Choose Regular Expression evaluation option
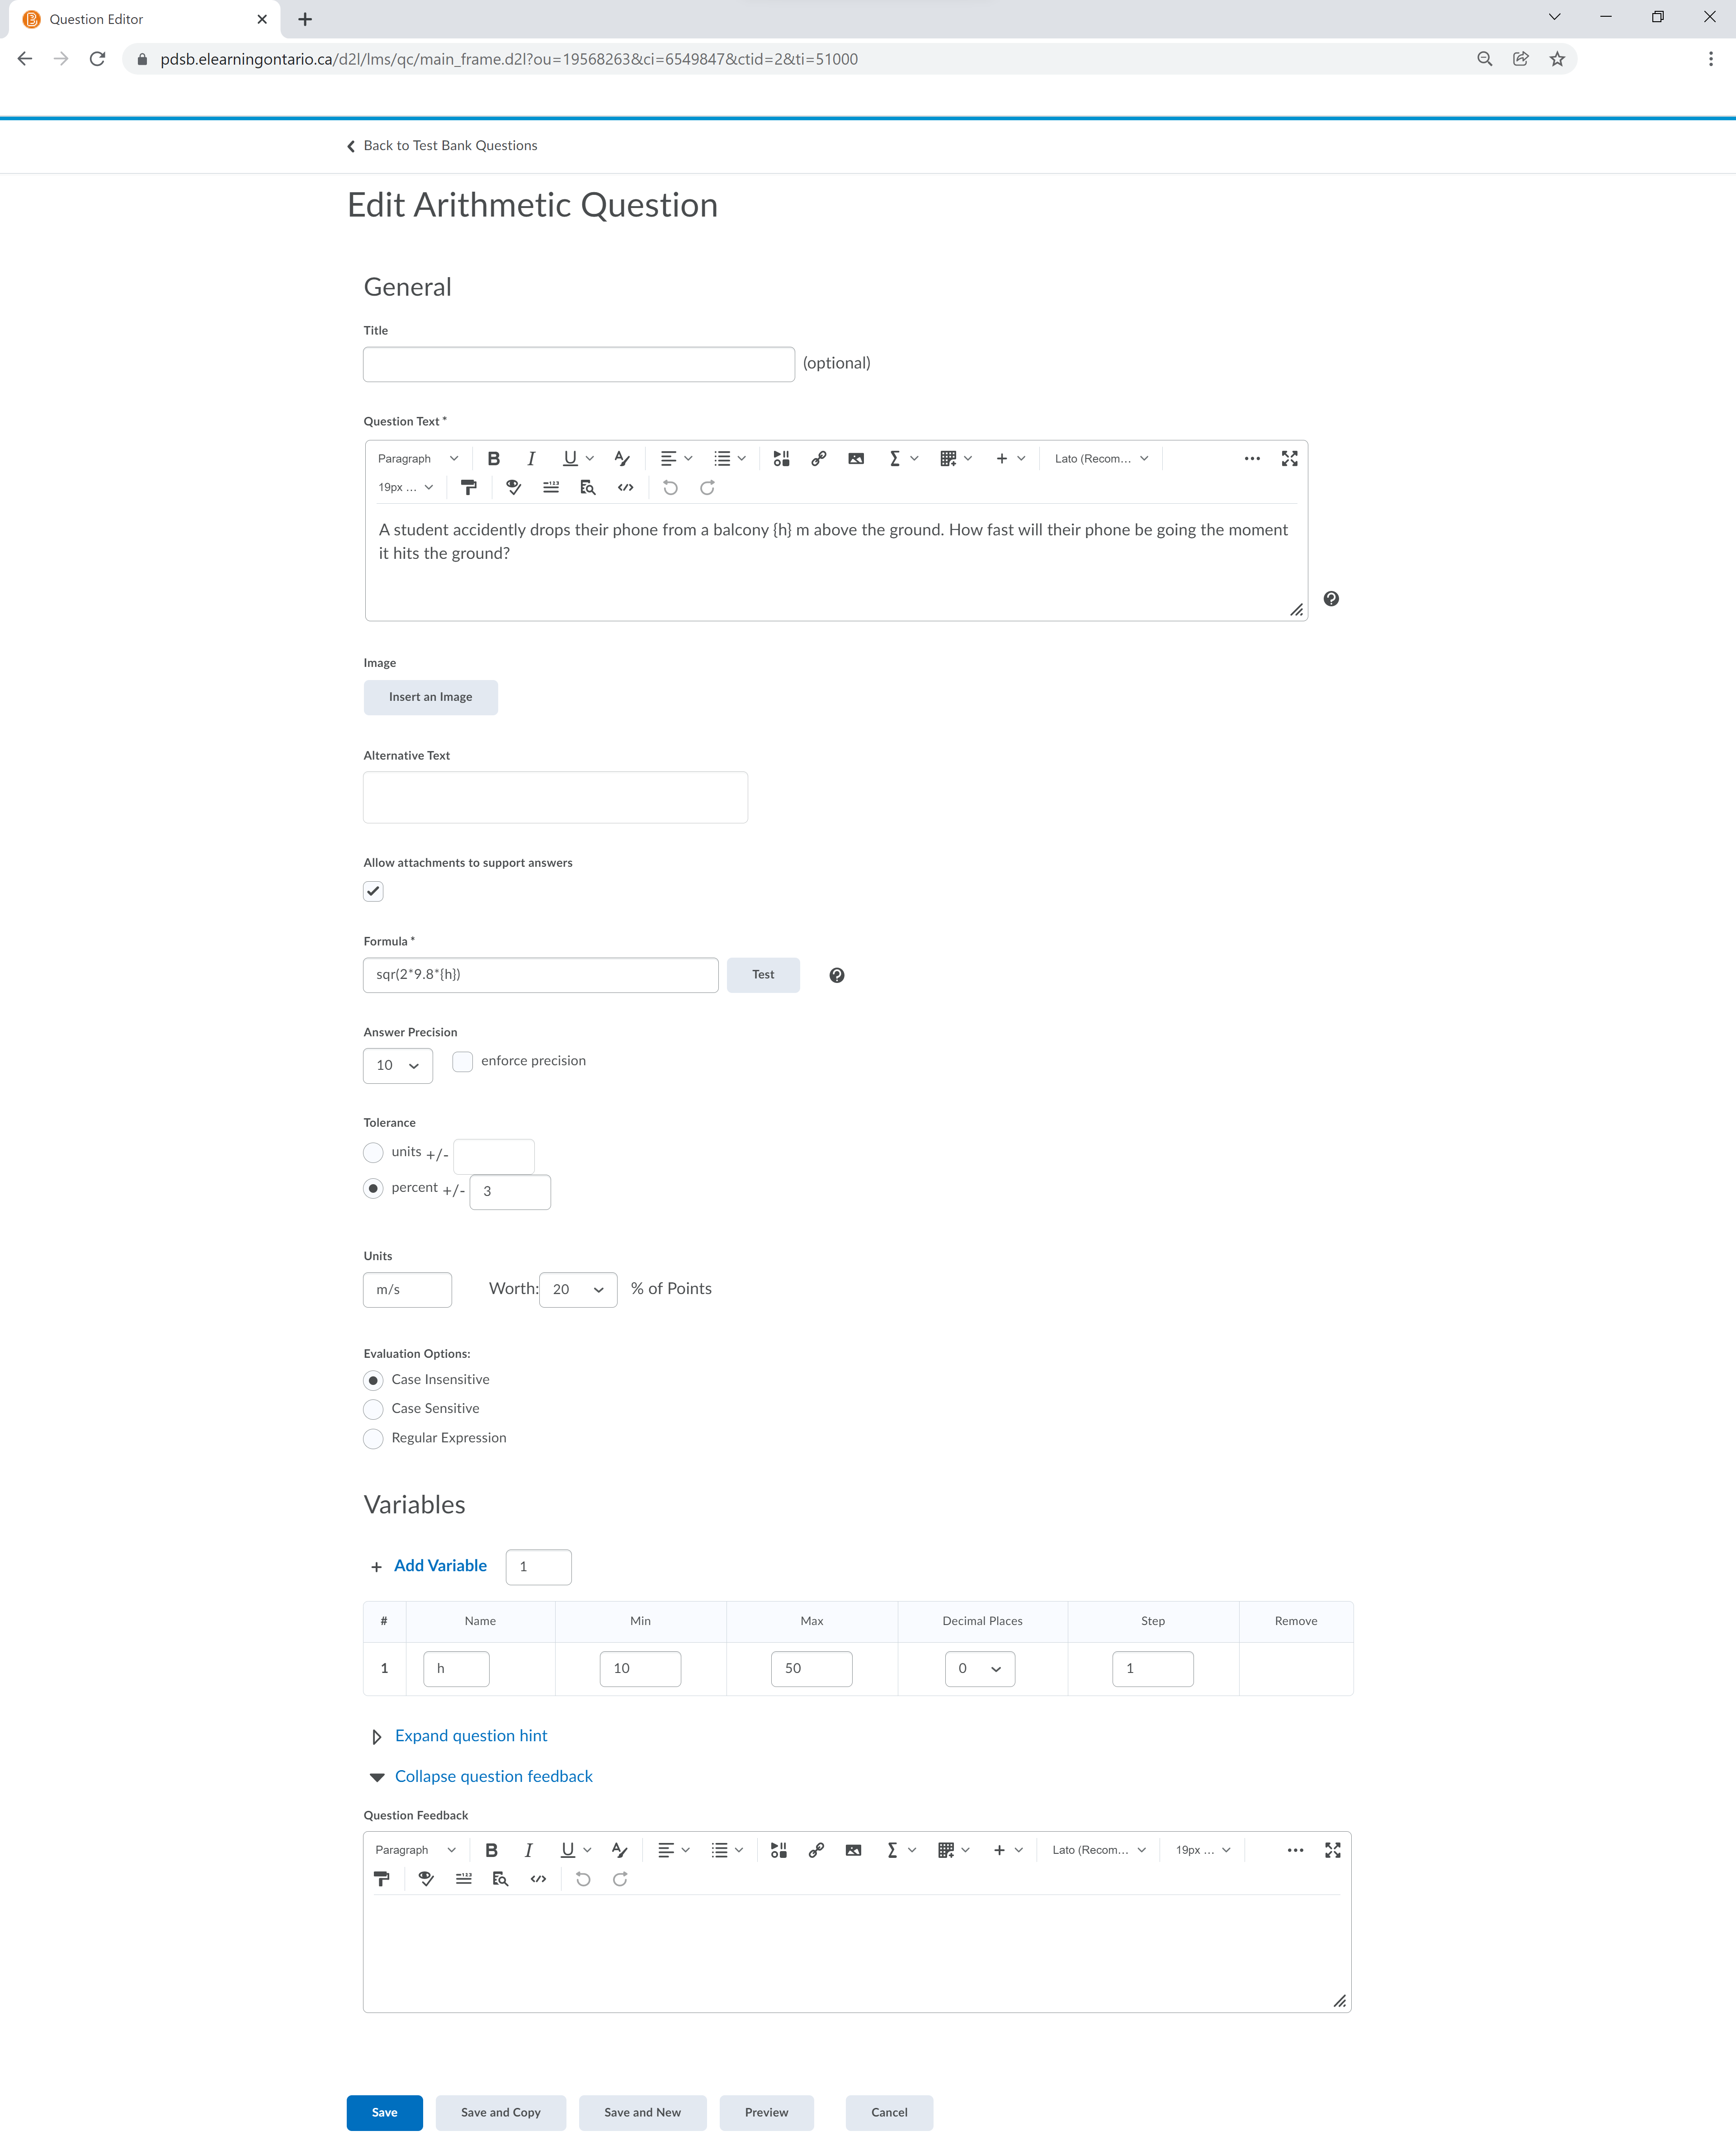The width and height of the screenshot is (1736, 2145). click(x=373, y=1438)
